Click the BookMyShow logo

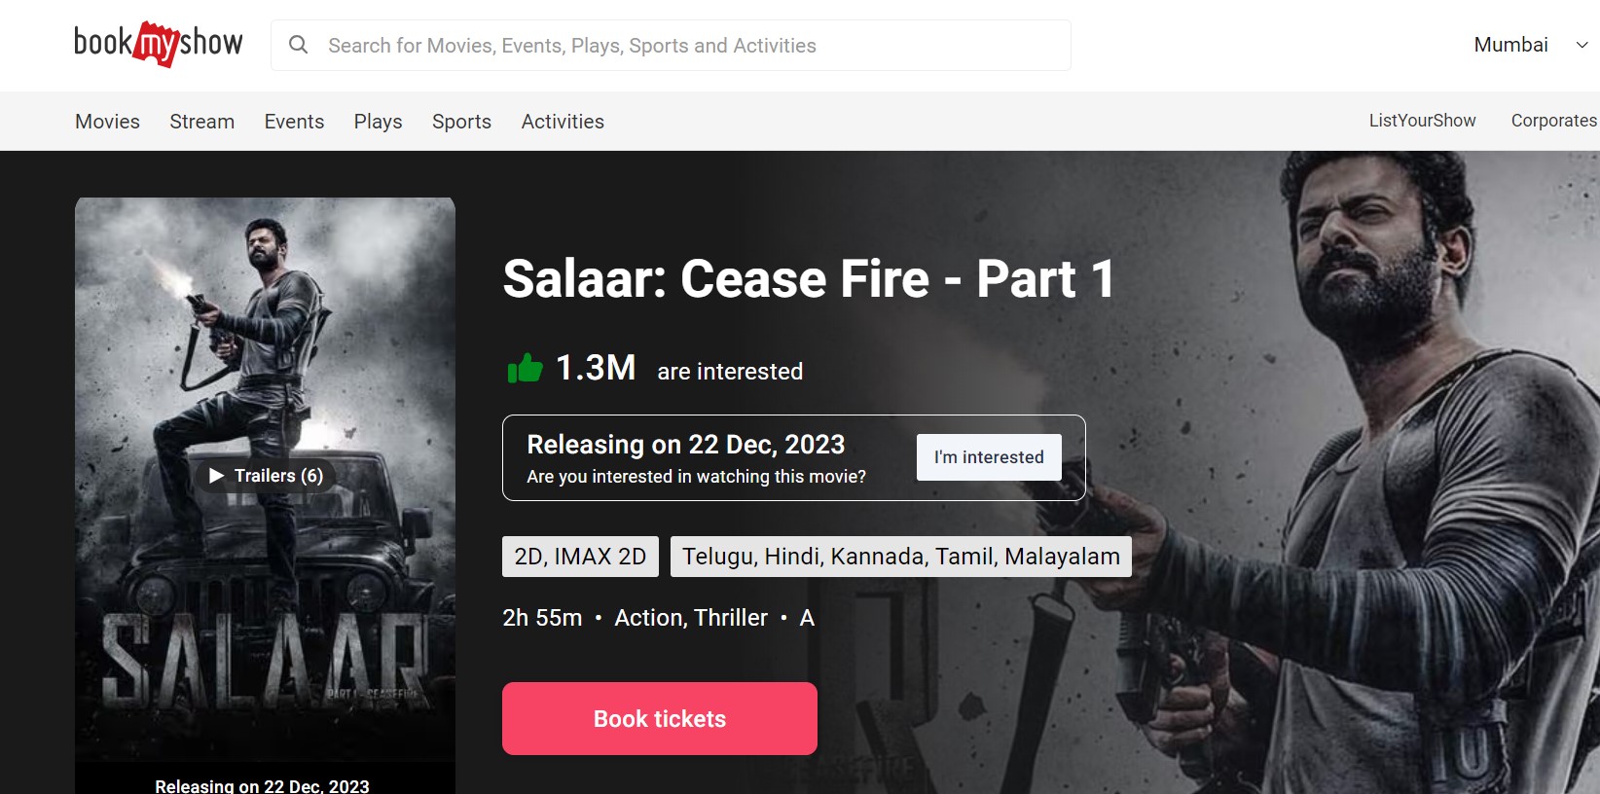(159, 44)
